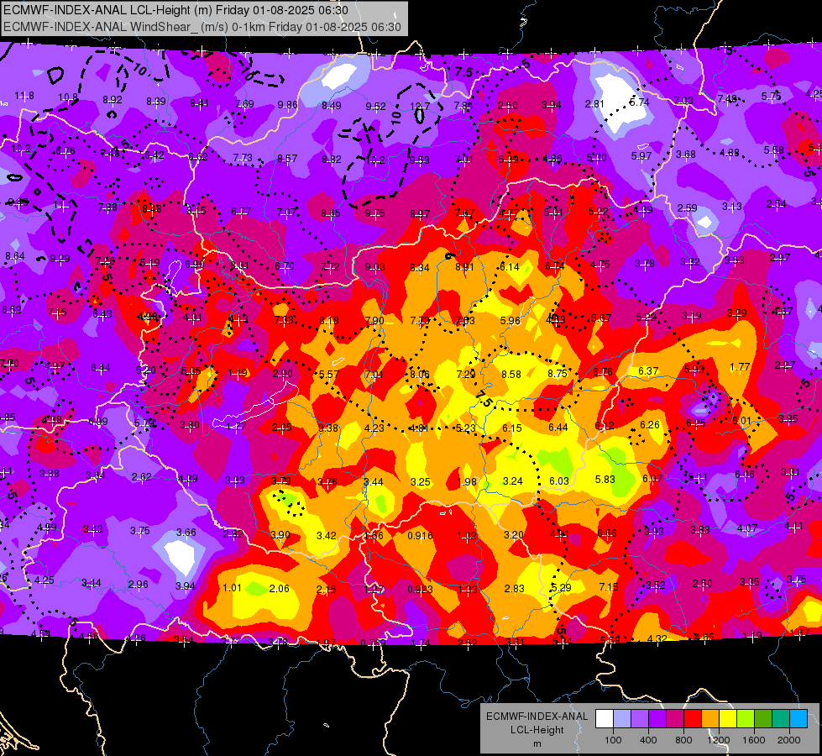This screenshot has width=822, height=756.
Task: Click the dark green swatch in the legend
Action: [763, 718]
